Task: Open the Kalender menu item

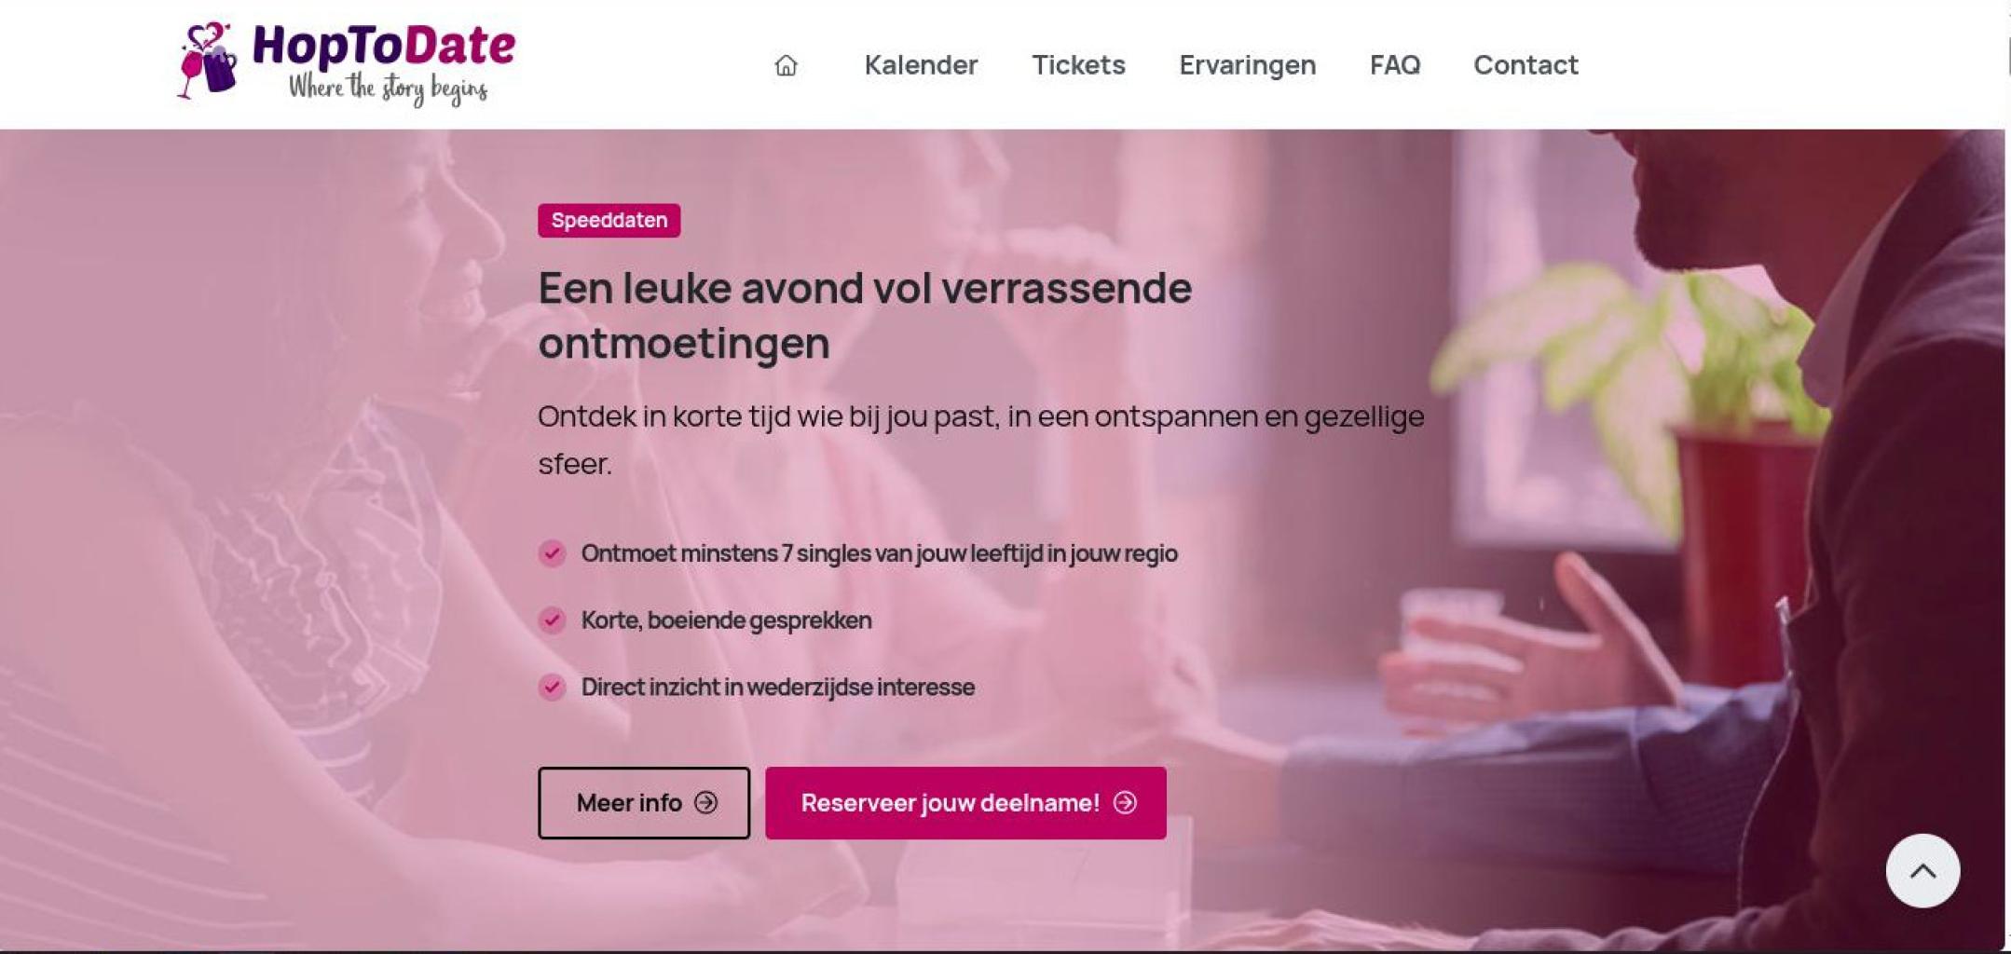Action: [921, 65]
